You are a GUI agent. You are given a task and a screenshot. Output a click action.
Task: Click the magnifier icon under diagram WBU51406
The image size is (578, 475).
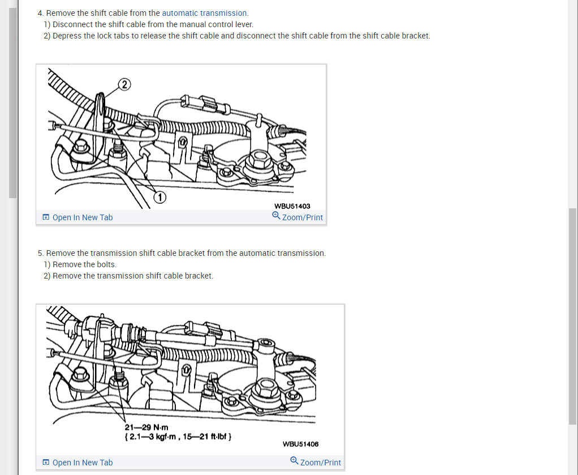(x=294, y=460)
